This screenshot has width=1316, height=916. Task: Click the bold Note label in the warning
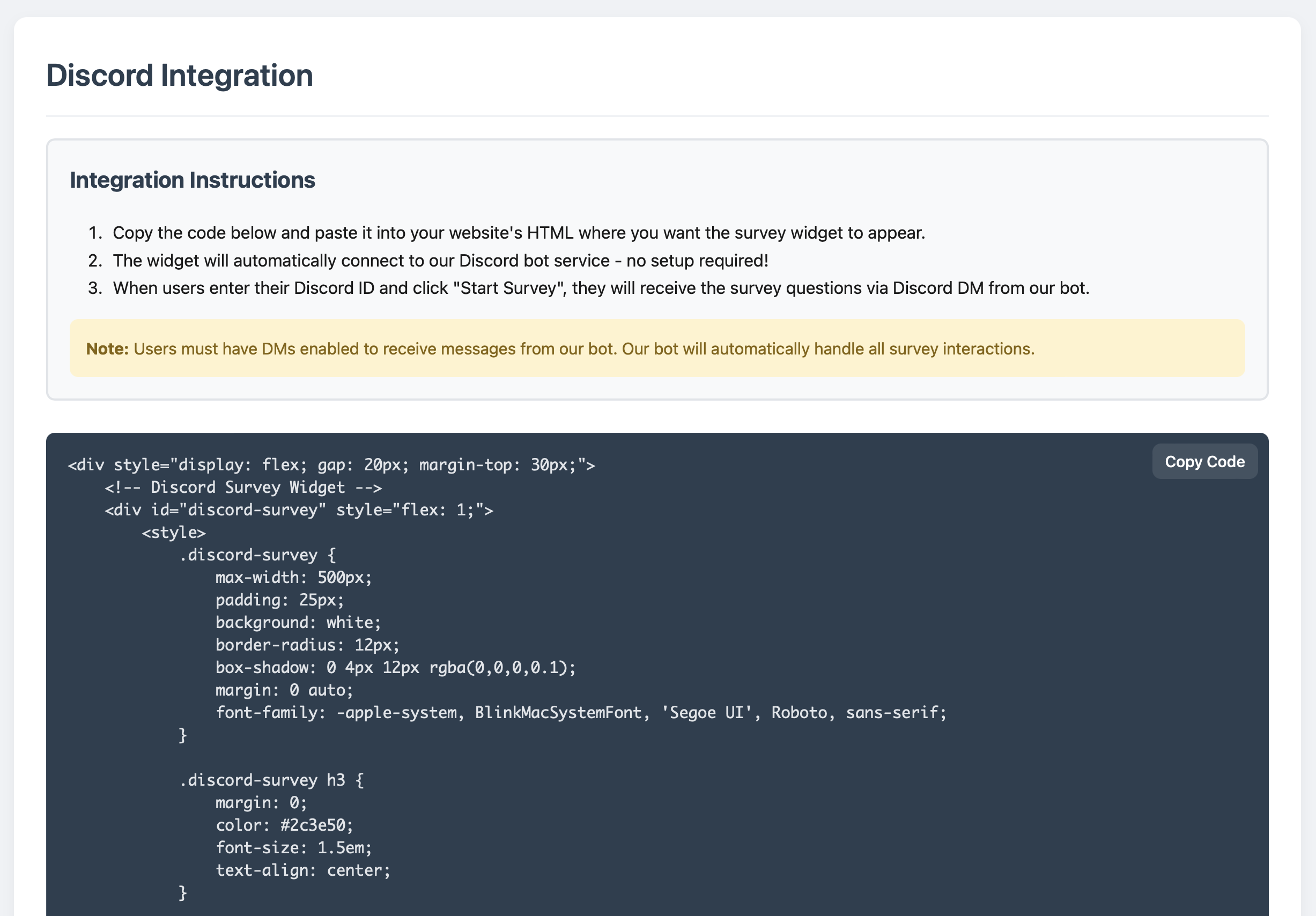(107, 349)
